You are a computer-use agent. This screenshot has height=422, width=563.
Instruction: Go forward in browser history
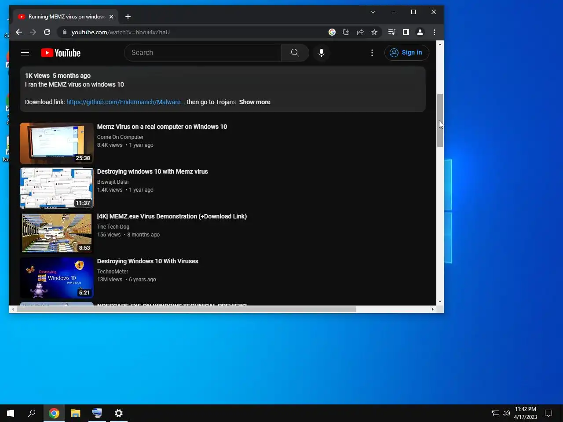pos(33,32)
